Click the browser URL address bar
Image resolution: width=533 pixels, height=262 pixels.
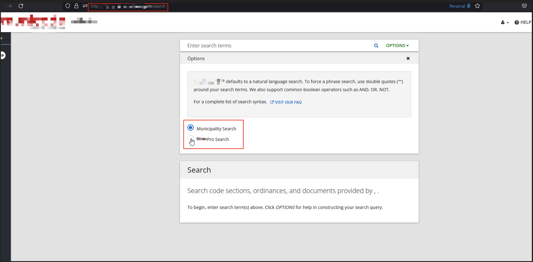pos(128,6)
